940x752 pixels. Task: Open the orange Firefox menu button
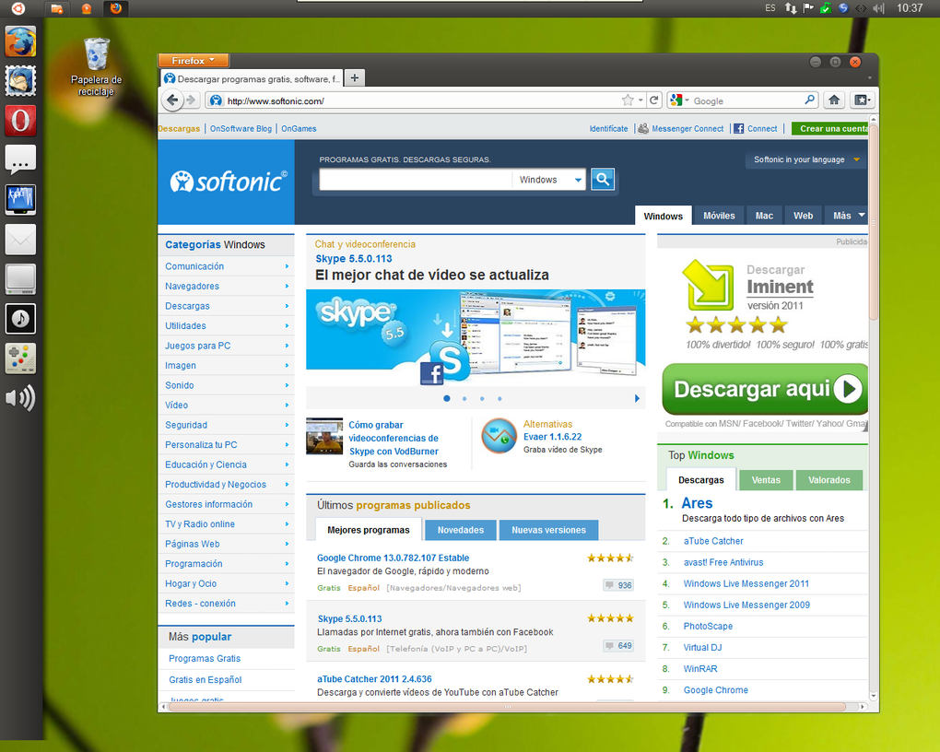click(194, 61)
